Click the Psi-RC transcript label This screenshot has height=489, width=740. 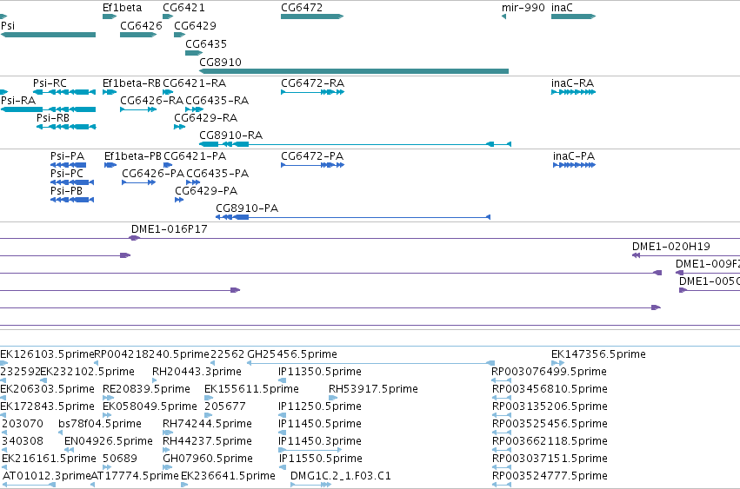click(50, 83)
